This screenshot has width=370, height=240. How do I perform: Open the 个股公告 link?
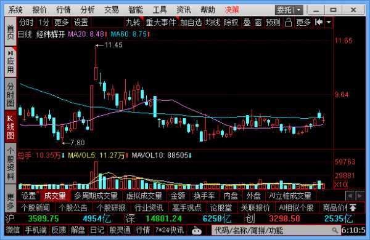pos(73,208)
